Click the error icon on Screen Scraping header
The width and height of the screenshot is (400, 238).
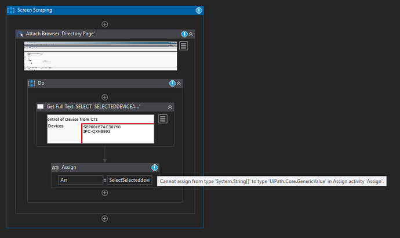click(199, 10)
